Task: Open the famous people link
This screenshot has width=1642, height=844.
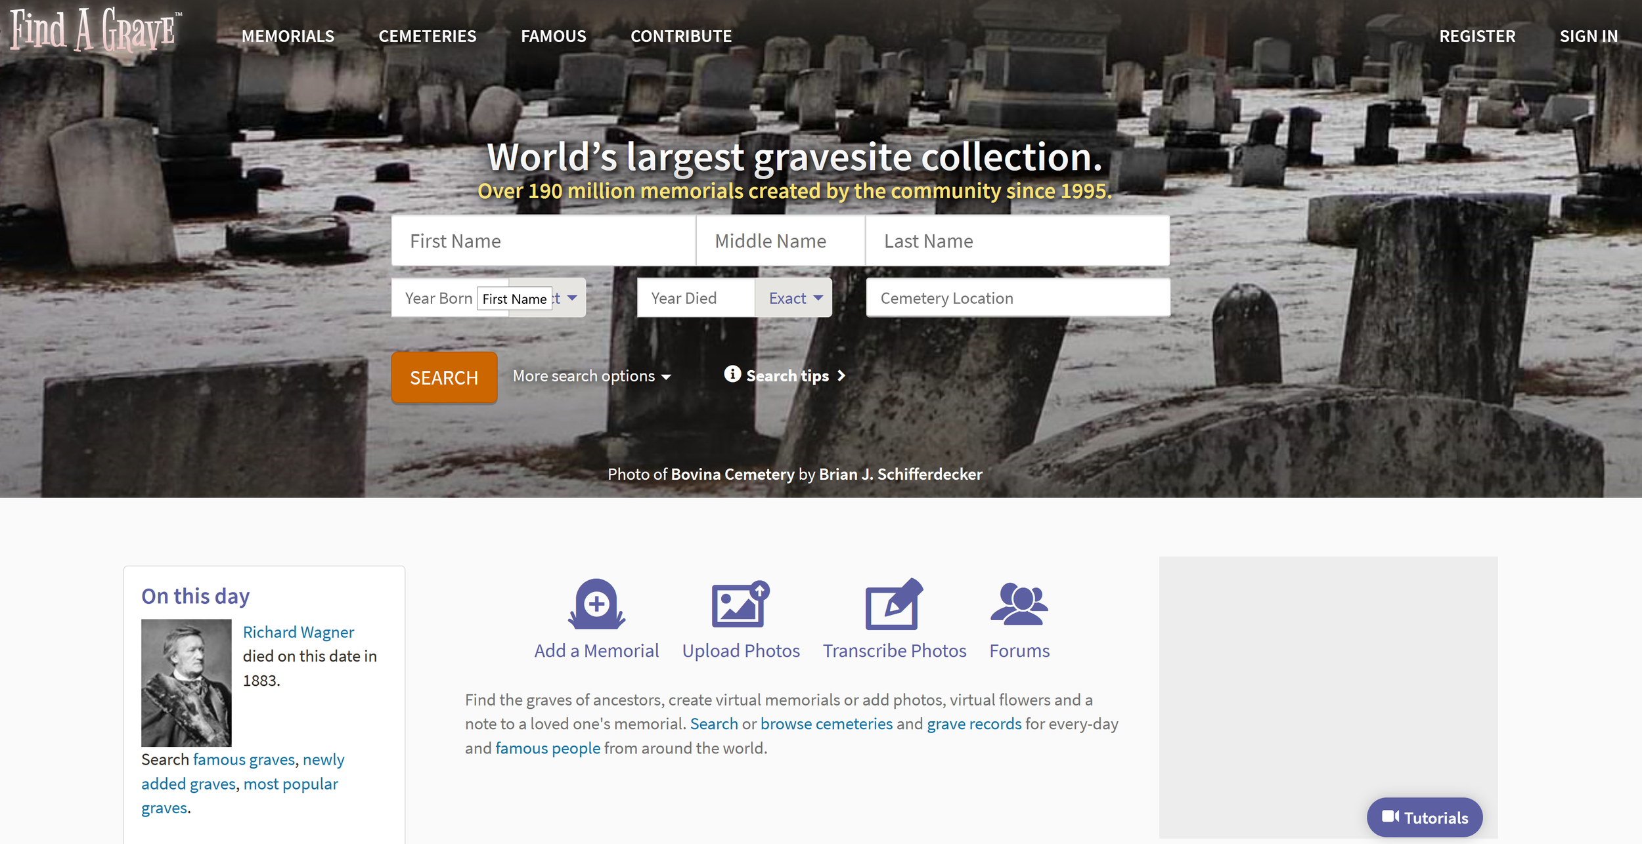Action: (548, 748)
